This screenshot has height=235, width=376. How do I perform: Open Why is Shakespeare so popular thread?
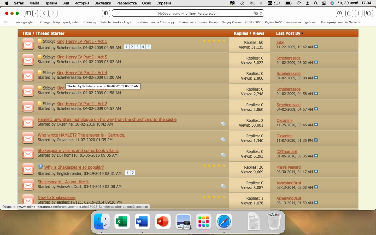(74, 167)
